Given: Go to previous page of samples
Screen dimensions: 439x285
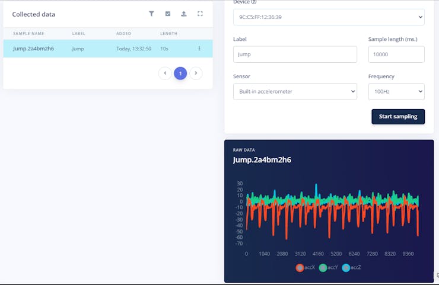Looking at the screenshot, I should click(x=165, y=73).
